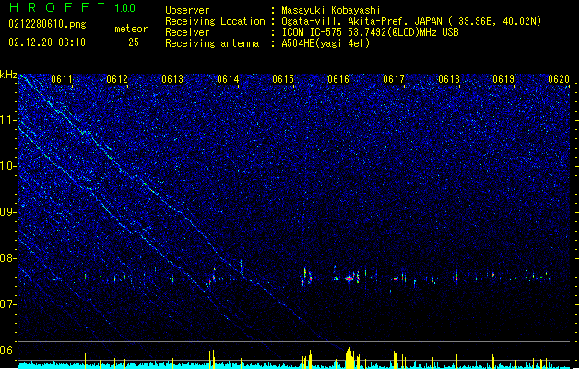Click time marker 0615
This screenshot has width=580, height=369.
[283, 79]
